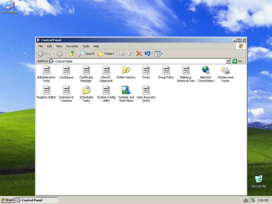Click the Move To toolbar icon
The height and width of the screenshot is (204, 272).
122,54
